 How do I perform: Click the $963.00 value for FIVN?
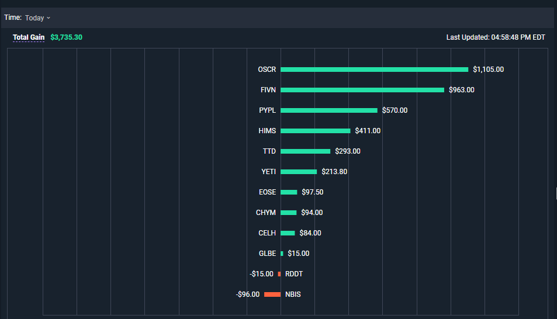(x=462, y=90)
